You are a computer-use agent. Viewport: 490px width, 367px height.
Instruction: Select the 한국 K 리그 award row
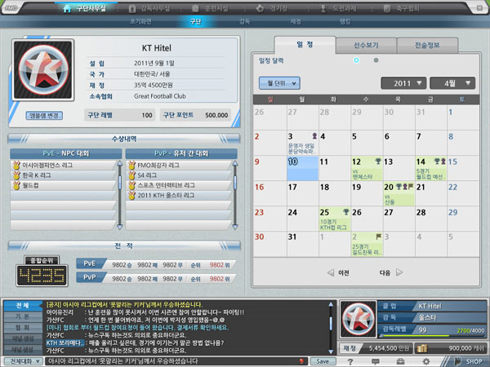click(x=64, y=175)
